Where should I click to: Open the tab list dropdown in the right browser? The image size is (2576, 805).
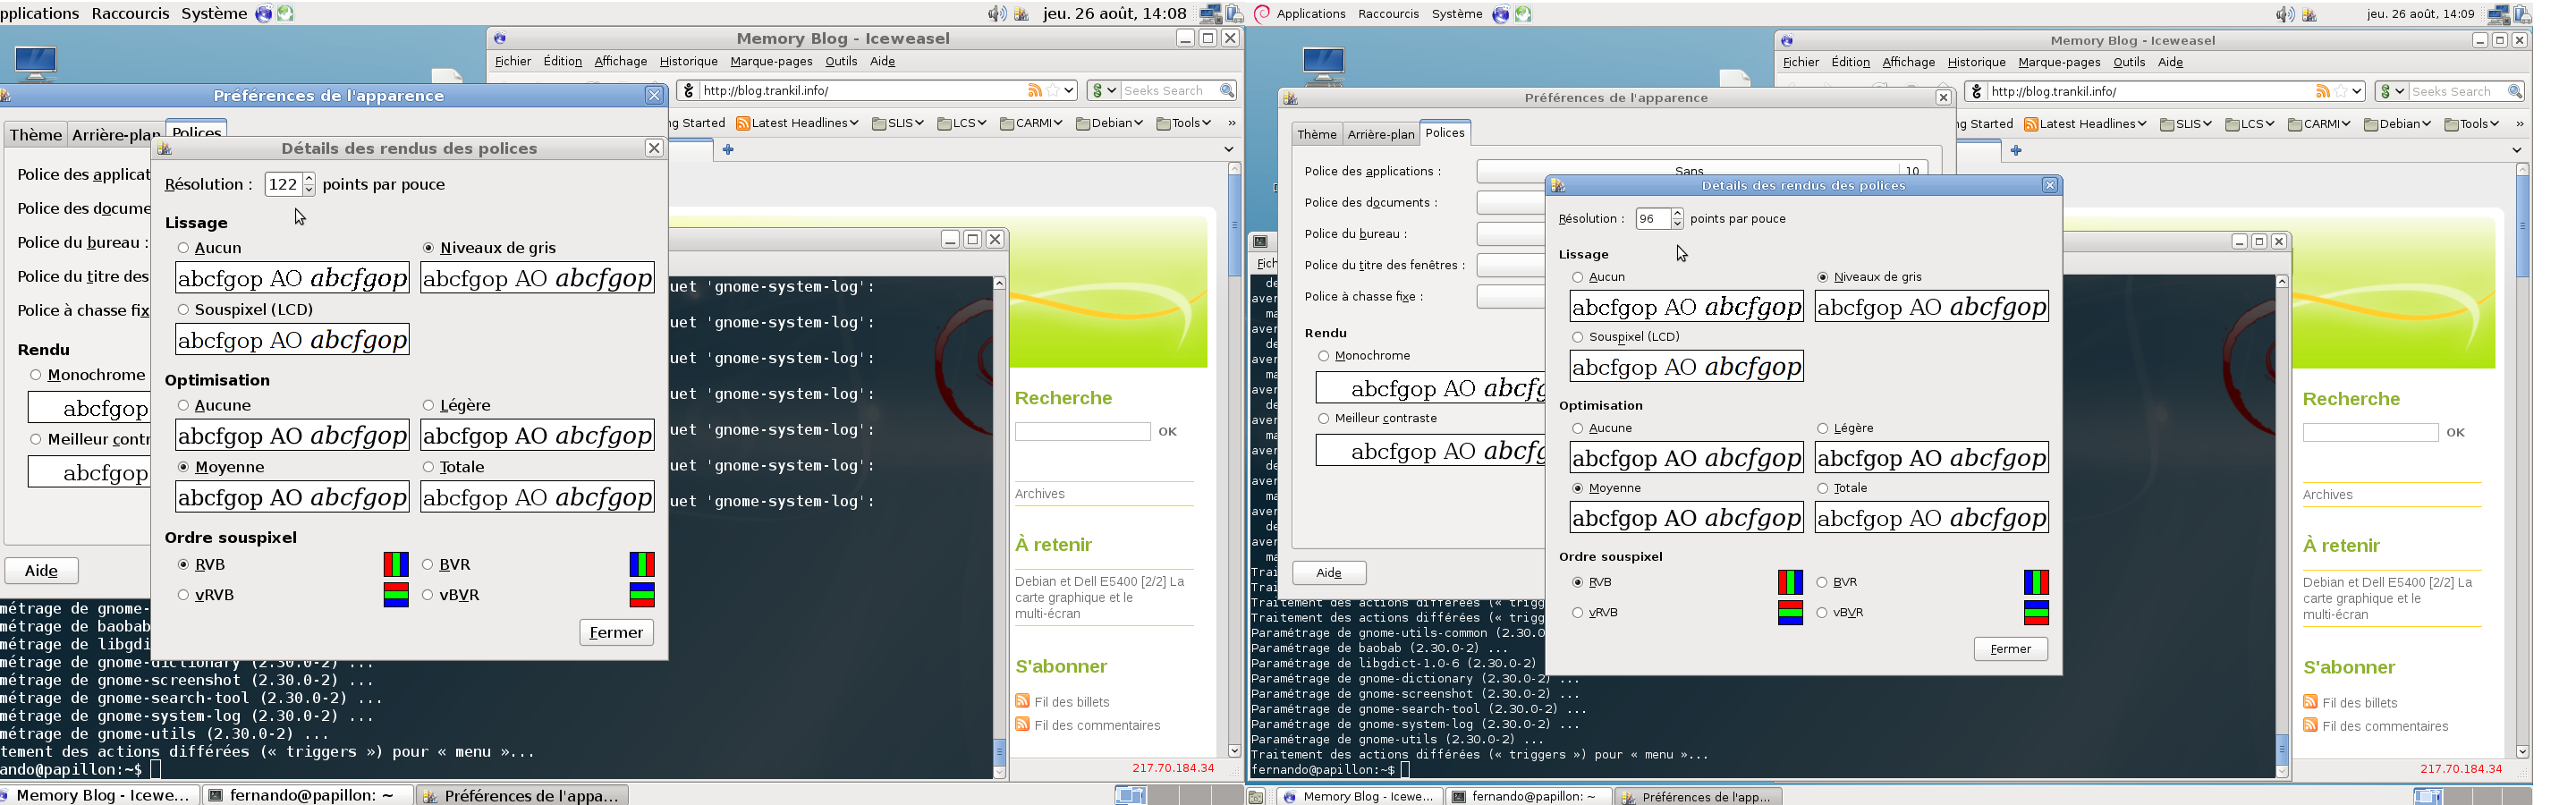coord(2517,150)
